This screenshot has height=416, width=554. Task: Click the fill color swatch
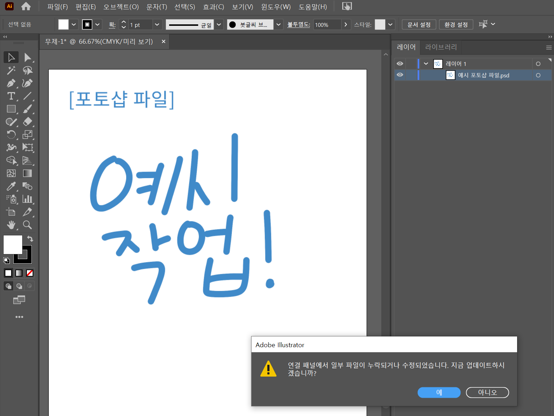click(x=63, y=24)
